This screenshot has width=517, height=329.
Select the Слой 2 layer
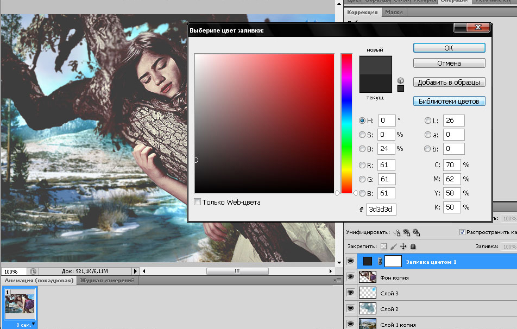coord(431,308)
